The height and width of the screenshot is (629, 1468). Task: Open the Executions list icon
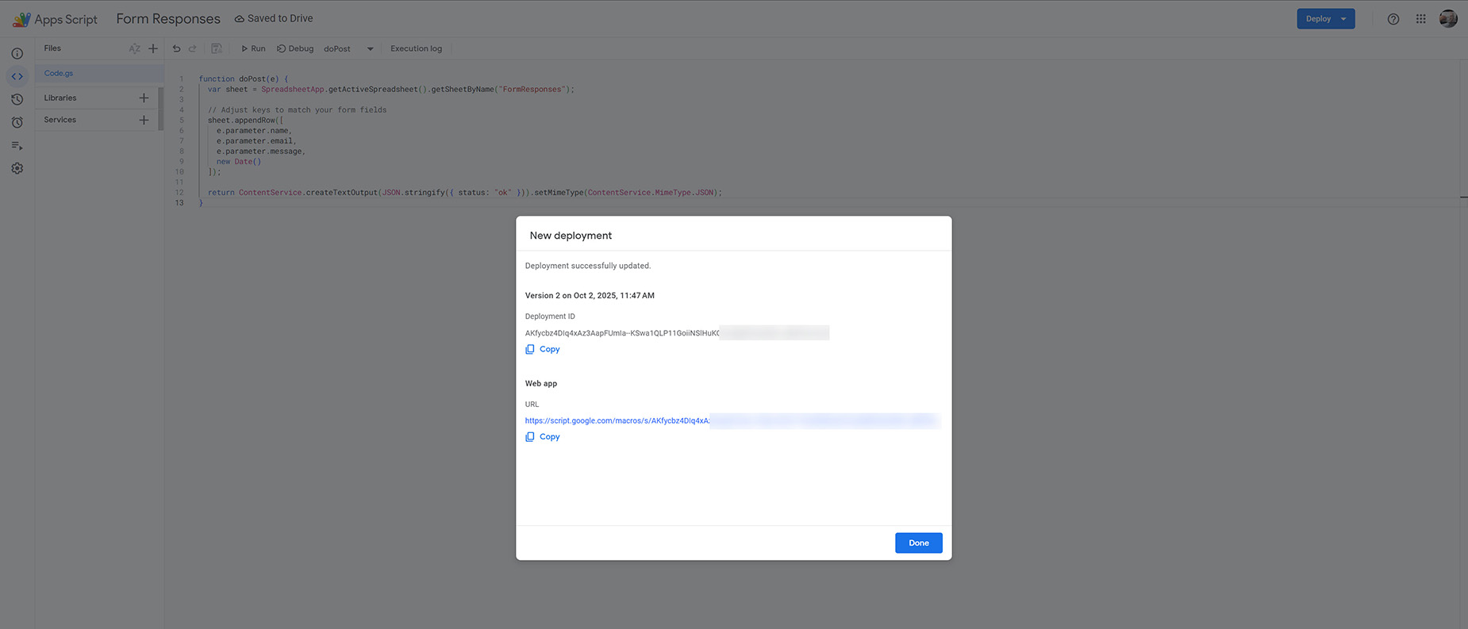17,145
